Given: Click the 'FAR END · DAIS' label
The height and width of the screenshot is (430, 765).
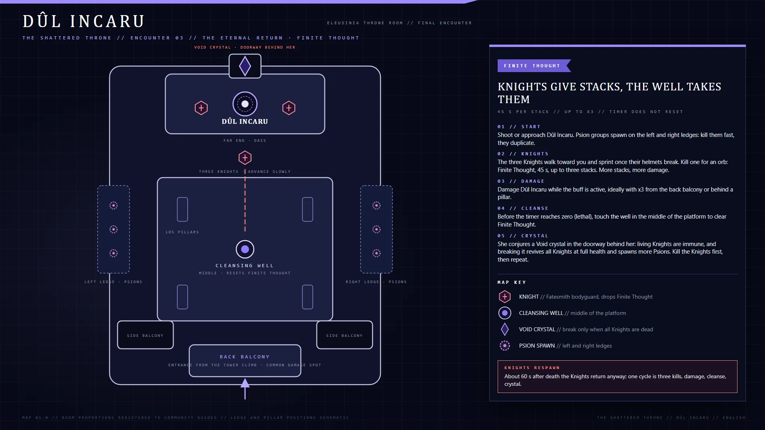Looking at the screenshot, I should click(x=245, y=141).
